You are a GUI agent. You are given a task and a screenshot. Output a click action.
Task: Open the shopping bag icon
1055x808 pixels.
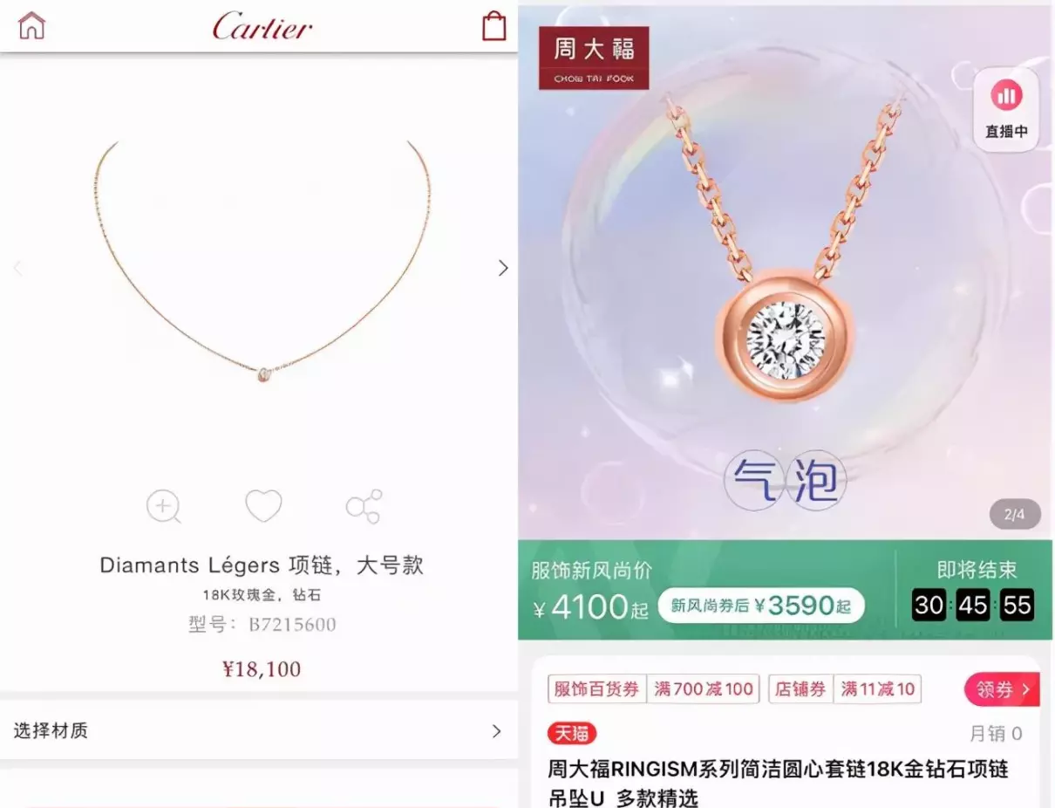click(x=494, y=25)
